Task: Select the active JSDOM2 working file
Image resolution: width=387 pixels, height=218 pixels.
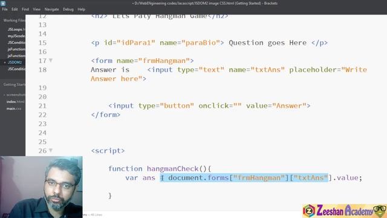Action: pyautogui.click(x=15, y=62)
